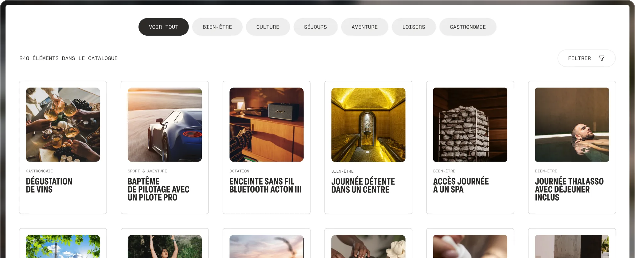Open ACCÈS JOURNÉE À UN SPA title
This screenshot has width=635, height=258.
coord(461,185)
